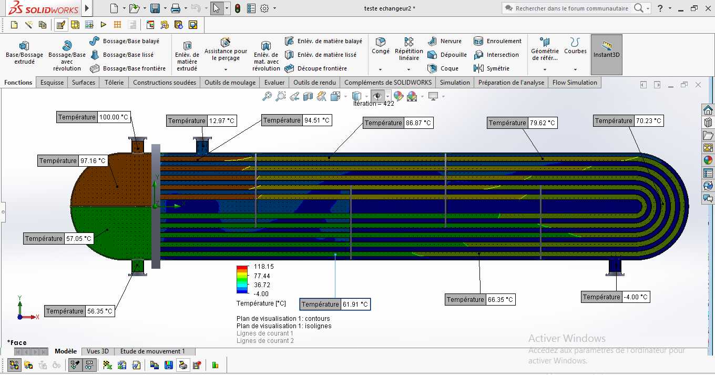Screen dimensions: 715x375
Task: Click the Zoom to fit magnifier icon
Action: pos(267,96)
